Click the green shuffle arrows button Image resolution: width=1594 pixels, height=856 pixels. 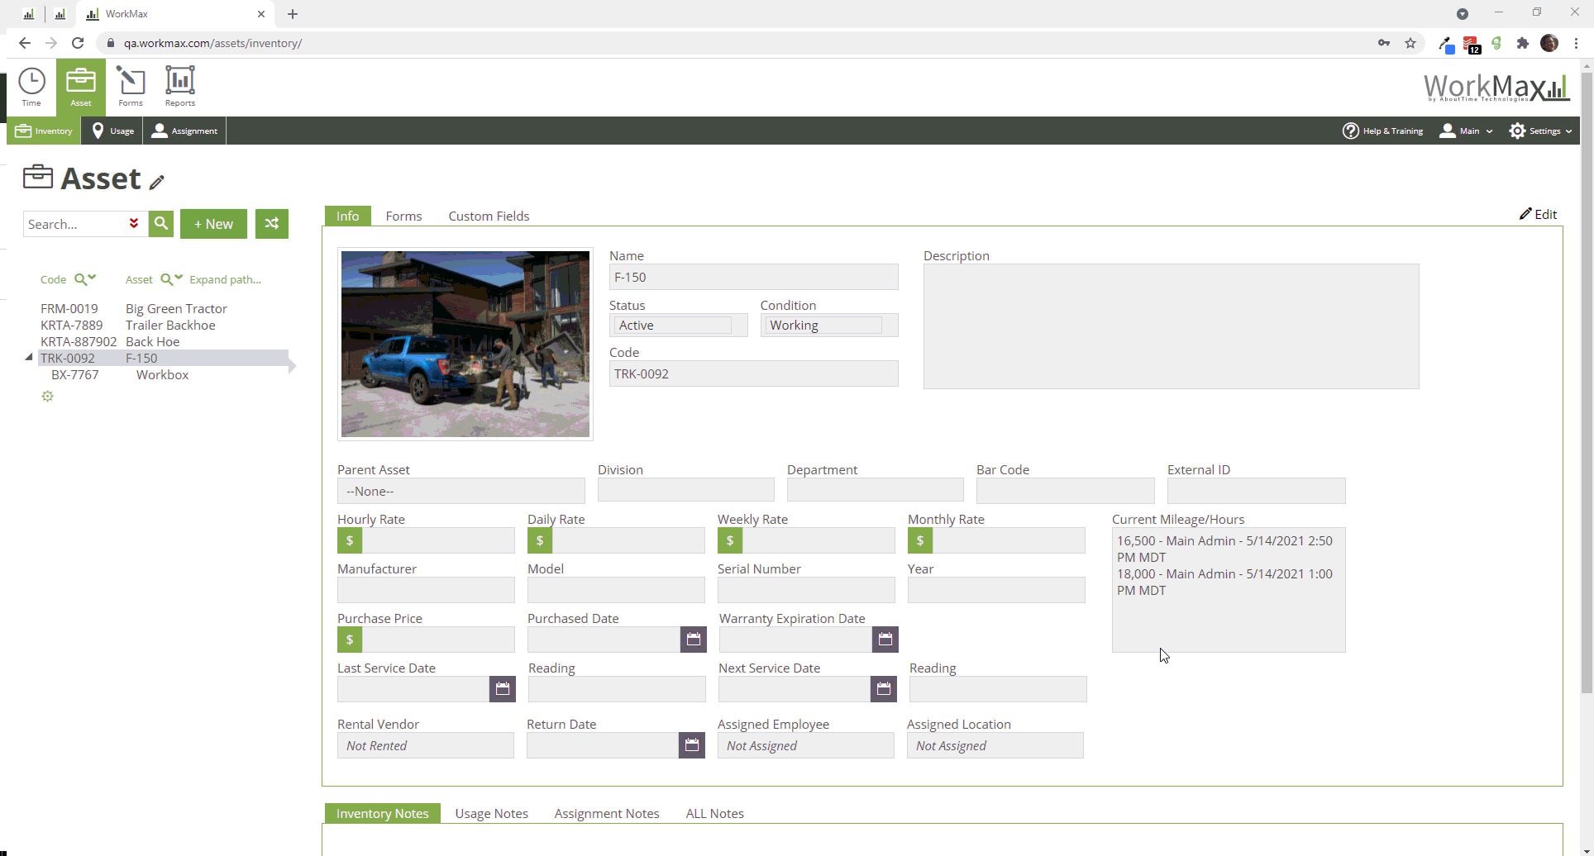click(x=272, y=224)
